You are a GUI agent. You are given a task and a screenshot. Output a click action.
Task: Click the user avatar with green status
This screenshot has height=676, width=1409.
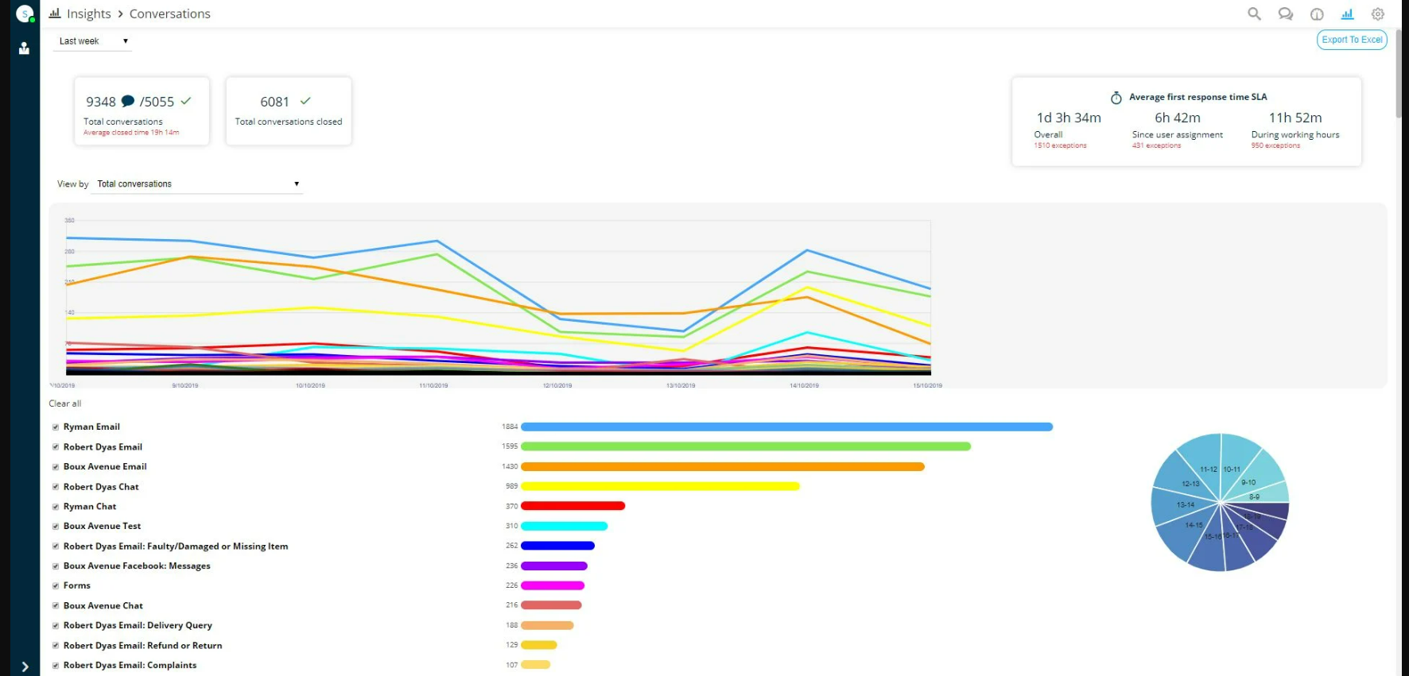pos(25,14)
